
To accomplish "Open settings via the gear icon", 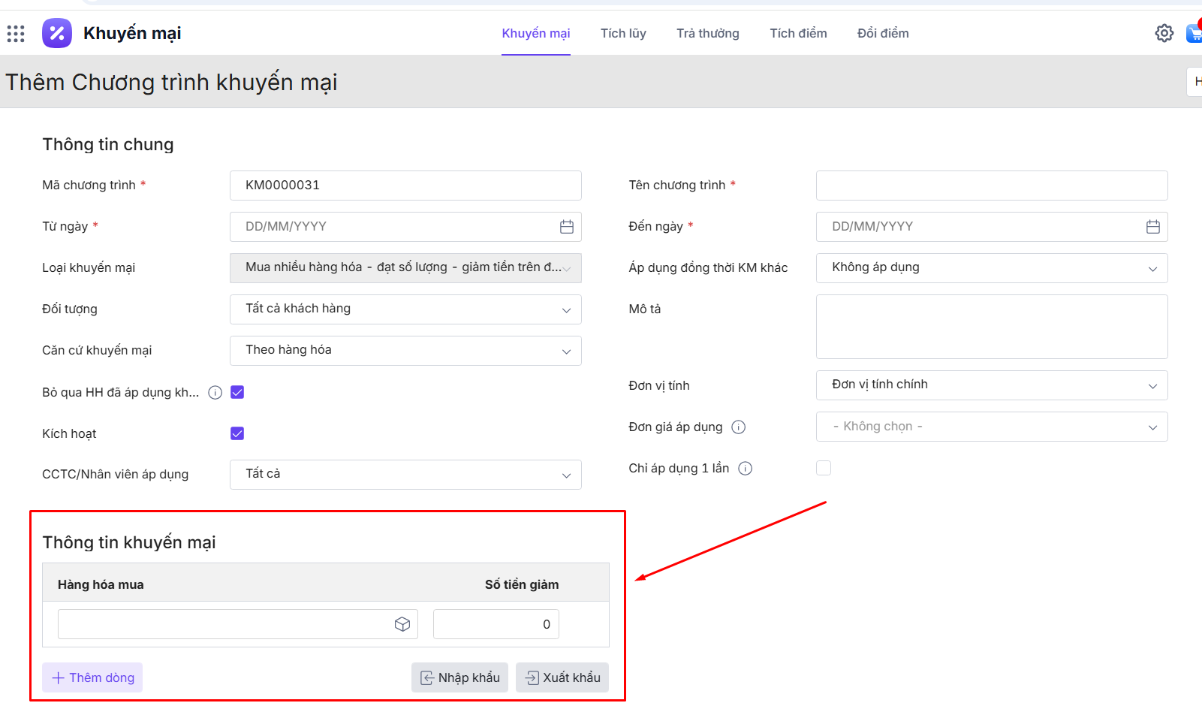I will 1164,33.
